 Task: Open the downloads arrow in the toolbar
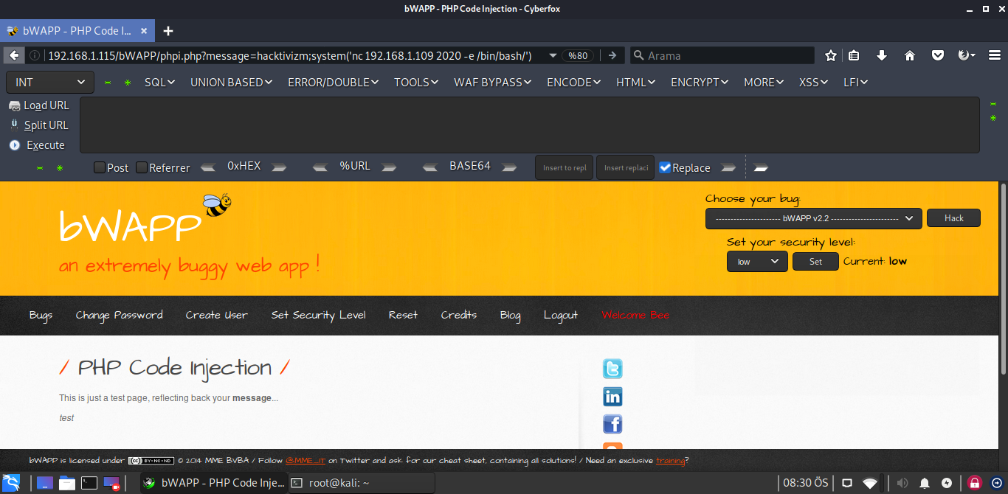point(882,56)
